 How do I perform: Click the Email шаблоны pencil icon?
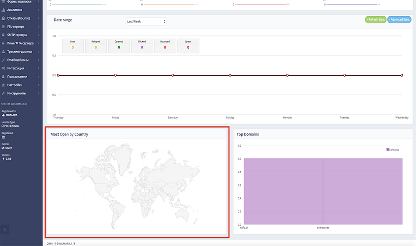point(3,60)
